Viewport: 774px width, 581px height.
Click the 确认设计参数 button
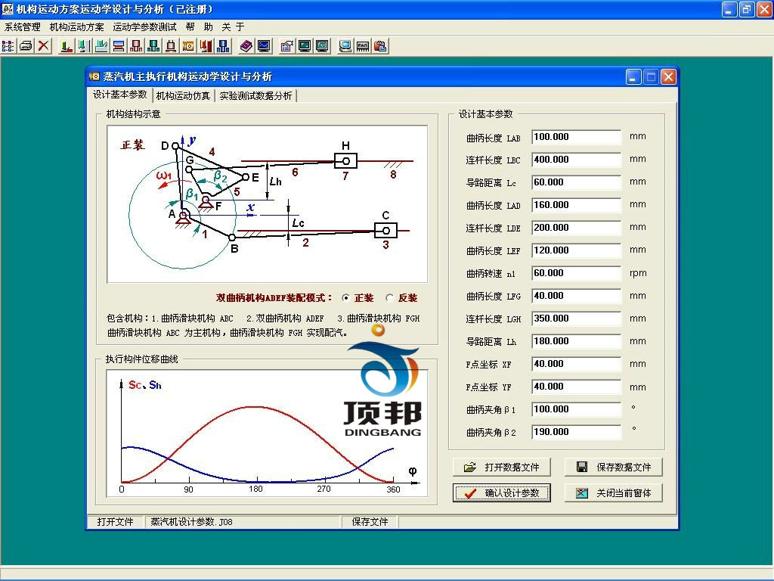501,492
